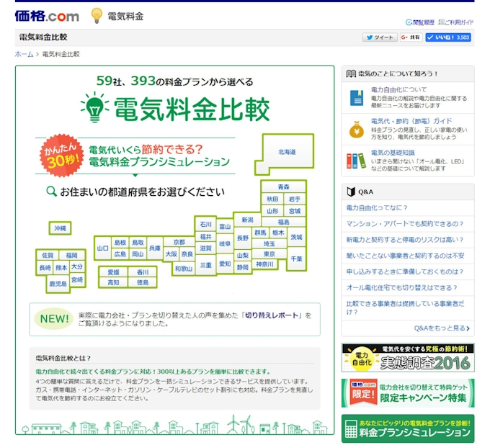Image resolution: width=490 pixels, height=445 pixels.
Task: Expand Q&Aをもっと見る link
Action: (442, 328)
